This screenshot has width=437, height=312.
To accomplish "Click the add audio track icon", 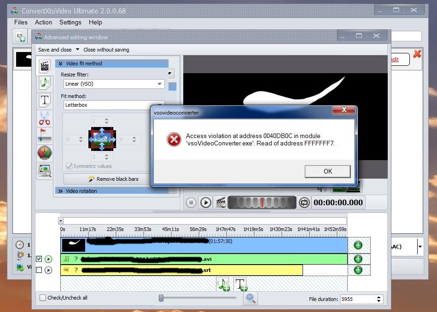I will click(x=223, y=284).
